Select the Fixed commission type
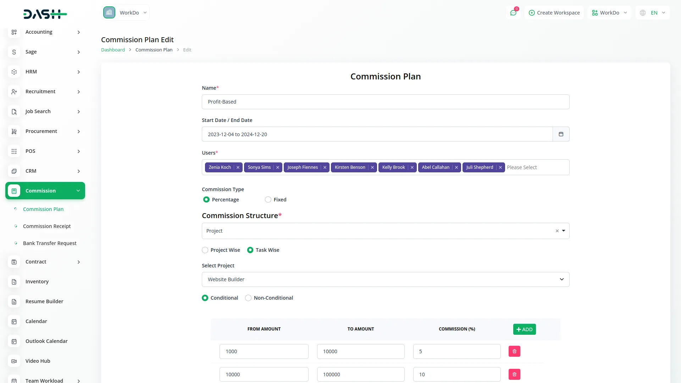 tap(268, 199)
